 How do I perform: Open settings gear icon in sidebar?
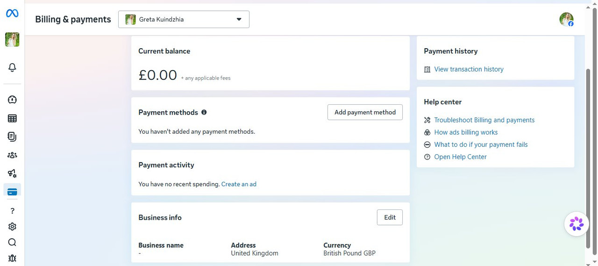click(x=12, y=227)
